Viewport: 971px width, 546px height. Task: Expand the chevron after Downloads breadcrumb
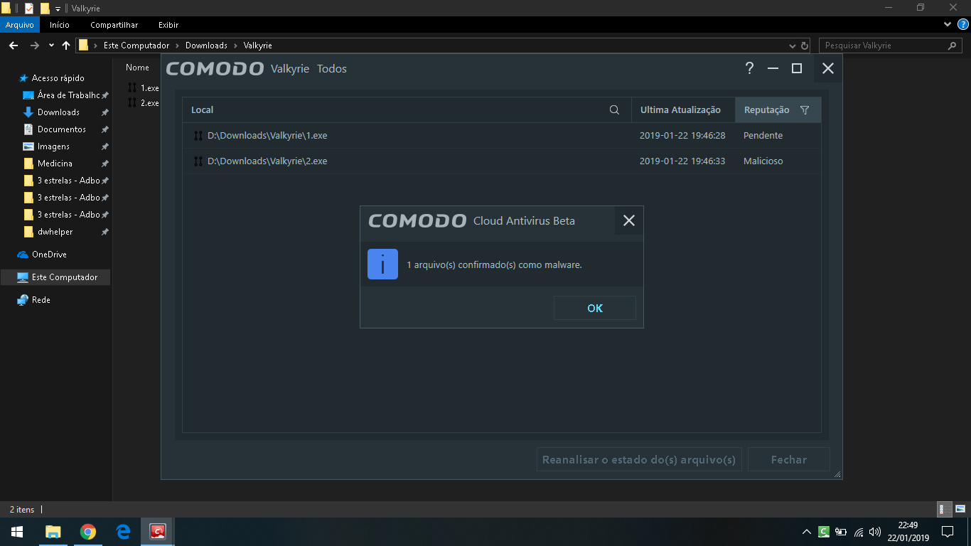[235, 45]
